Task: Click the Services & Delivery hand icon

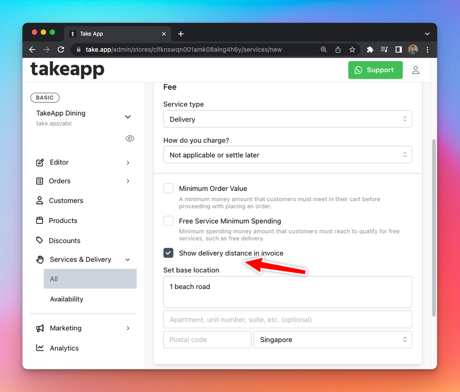Action: [x=40, y=260]
